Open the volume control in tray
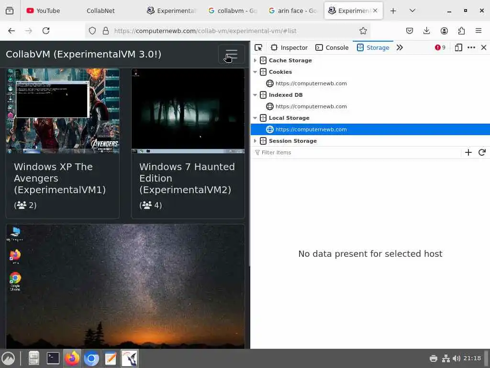The image size is (490, 368). (456, 358)
